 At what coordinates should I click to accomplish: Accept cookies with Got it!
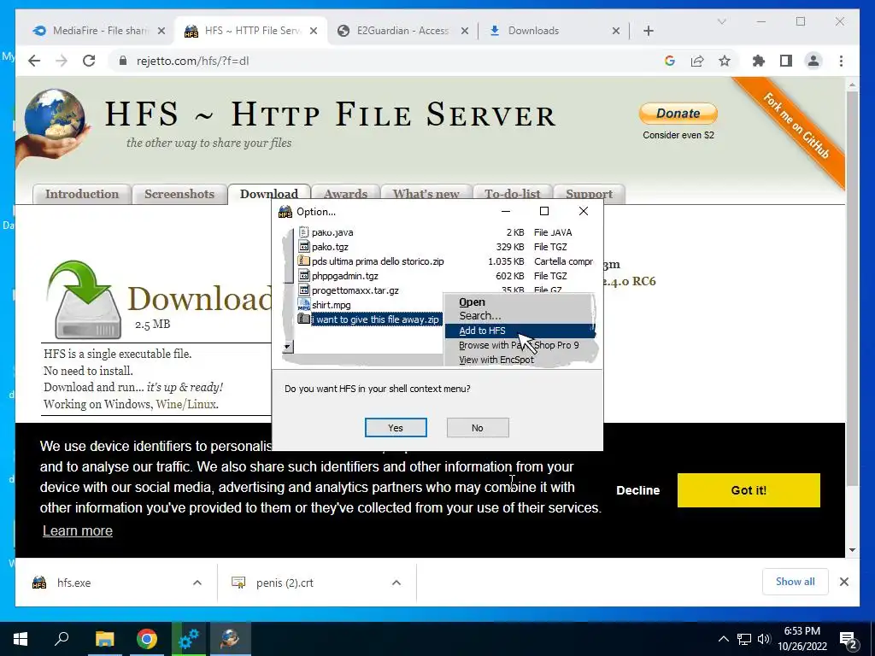click(x=749, y=490)
